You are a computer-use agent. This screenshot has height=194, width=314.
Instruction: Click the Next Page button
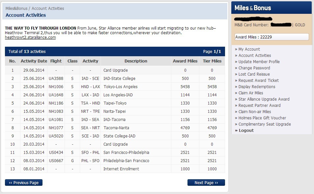[206, 182]
